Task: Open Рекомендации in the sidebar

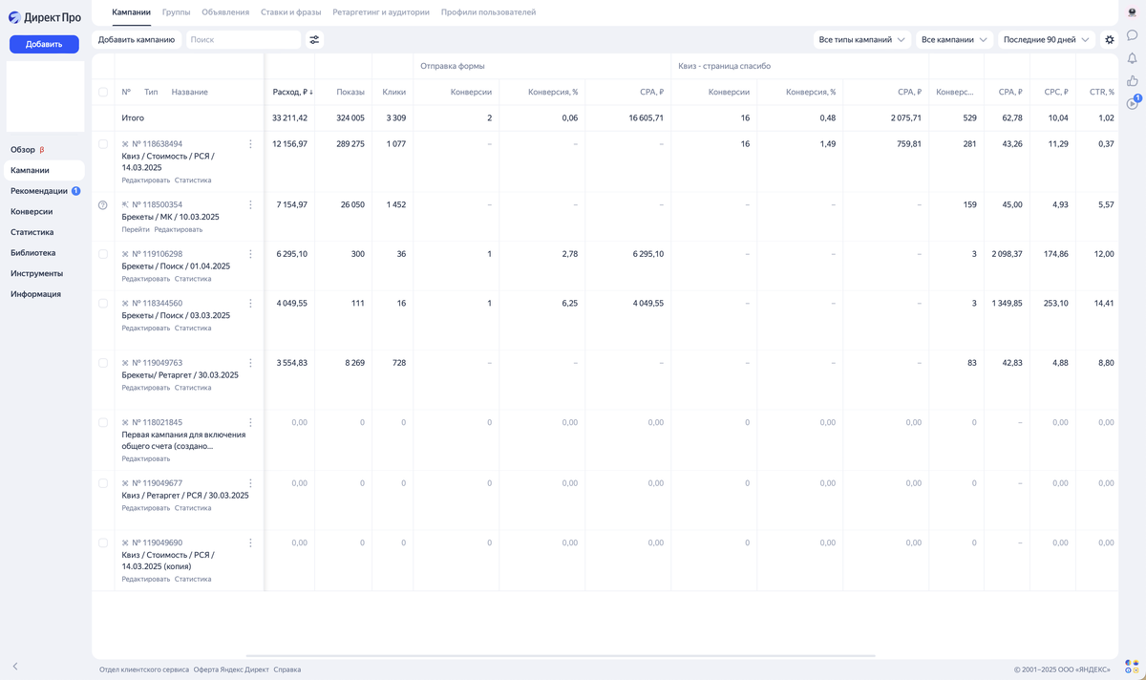Action: point(45,191)
